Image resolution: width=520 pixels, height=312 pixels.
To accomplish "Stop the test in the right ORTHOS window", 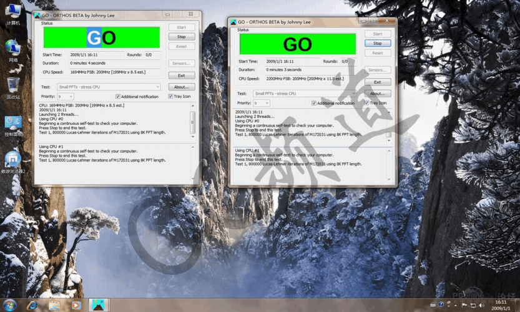I will tap(378, 44).
